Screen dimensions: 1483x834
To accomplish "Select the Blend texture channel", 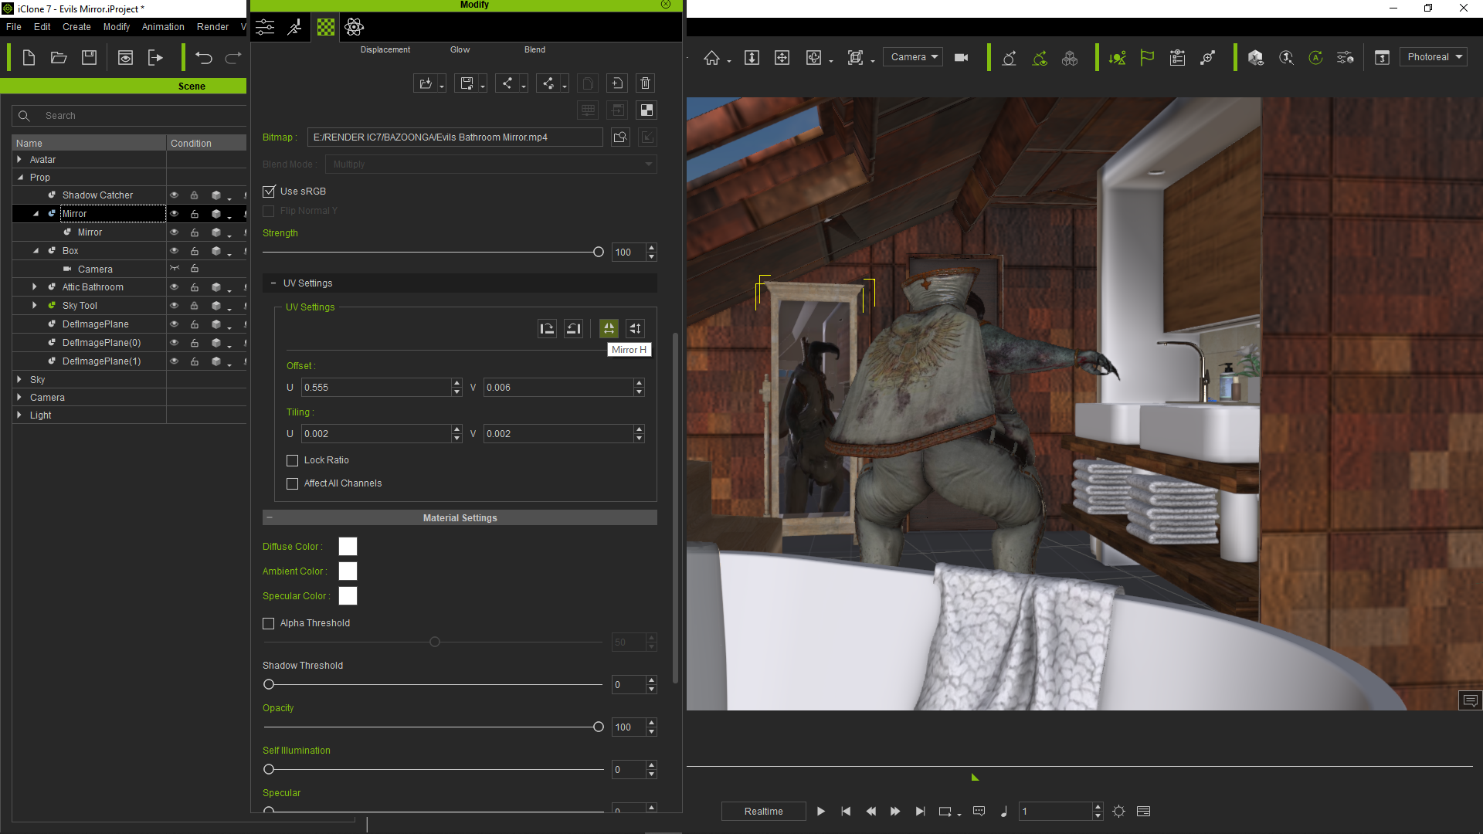I will (x=534, y=49).
